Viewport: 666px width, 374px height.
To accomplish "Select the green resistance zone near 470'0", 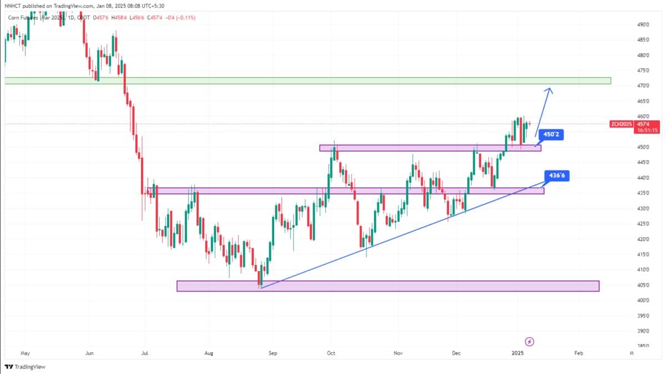I will 307,81.
